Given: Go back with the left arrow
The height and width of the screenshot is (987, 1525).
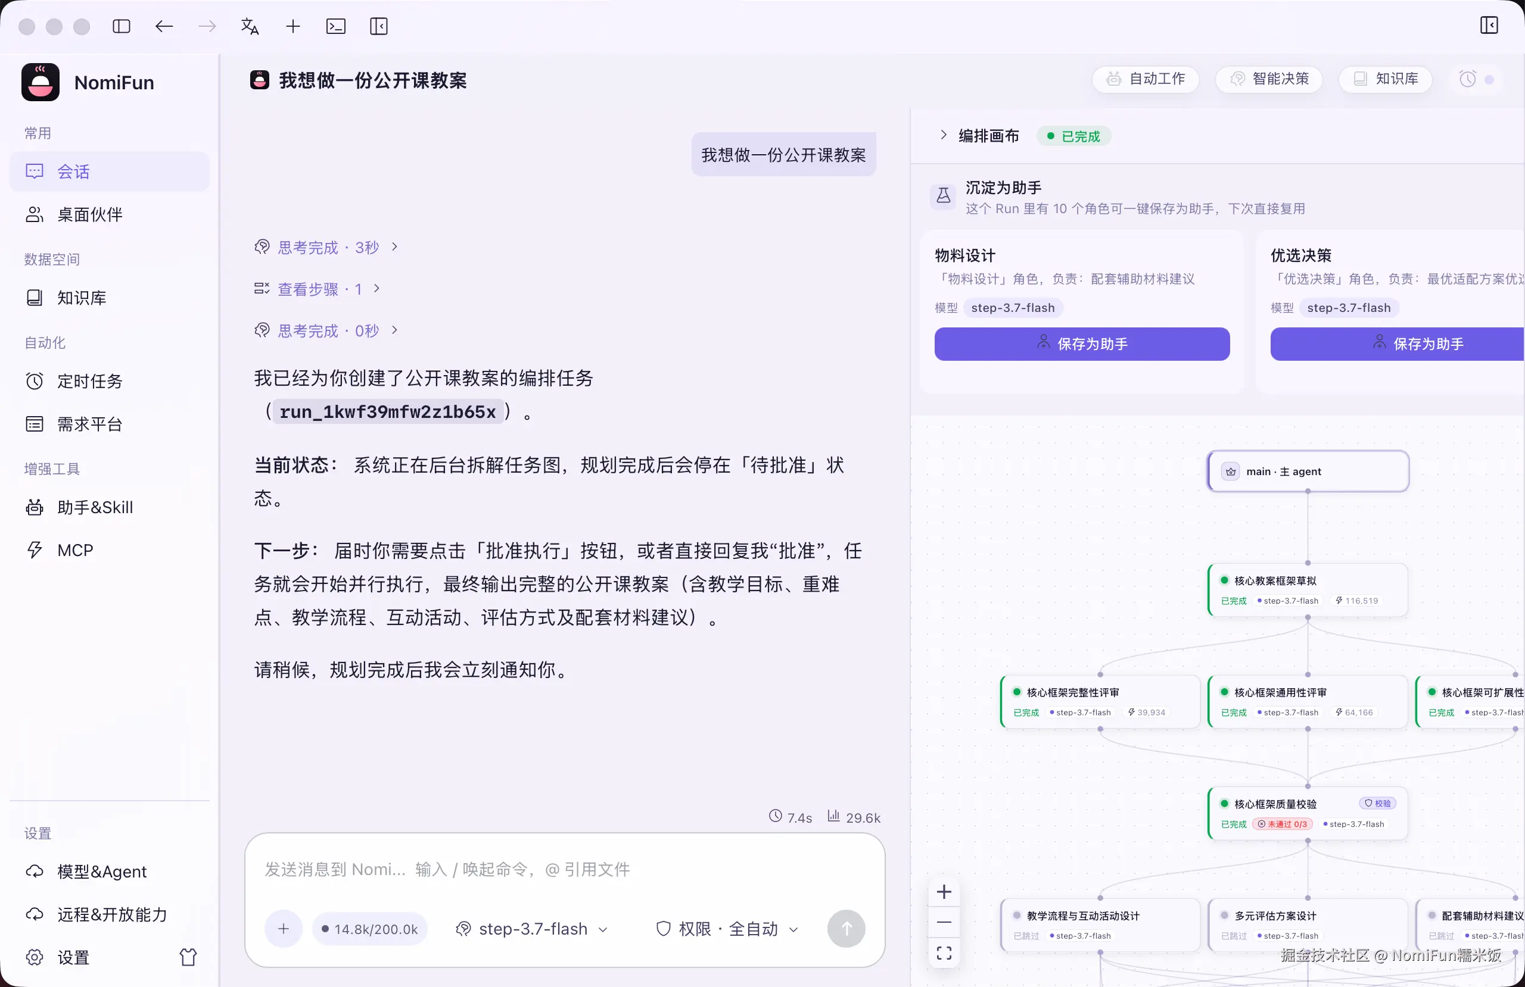Looking at the screenshot, I should pos(164,26).
